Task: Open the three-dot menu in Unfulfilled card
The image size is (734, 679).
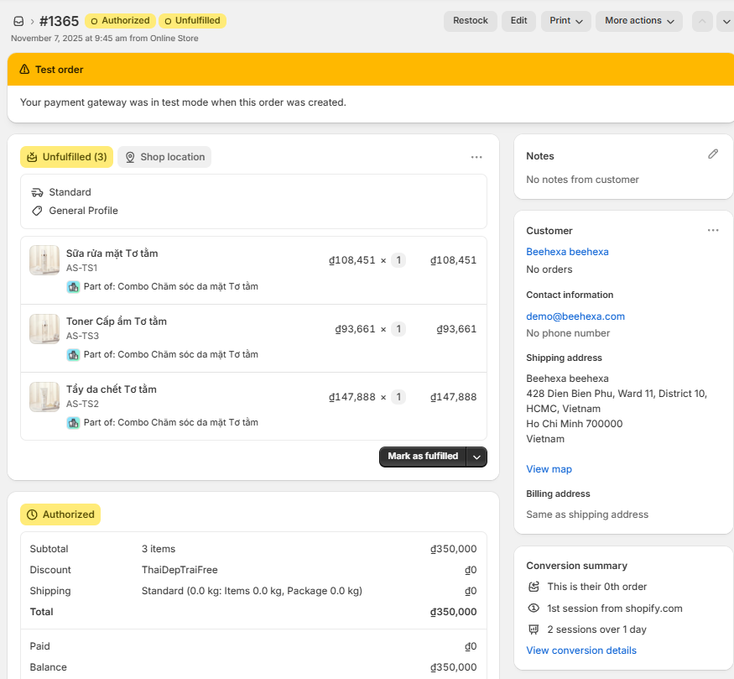Action: (x=476, y=157)
